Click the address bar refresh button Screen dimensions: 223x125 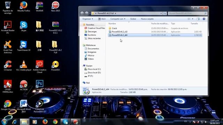click(x=165, y=13)
